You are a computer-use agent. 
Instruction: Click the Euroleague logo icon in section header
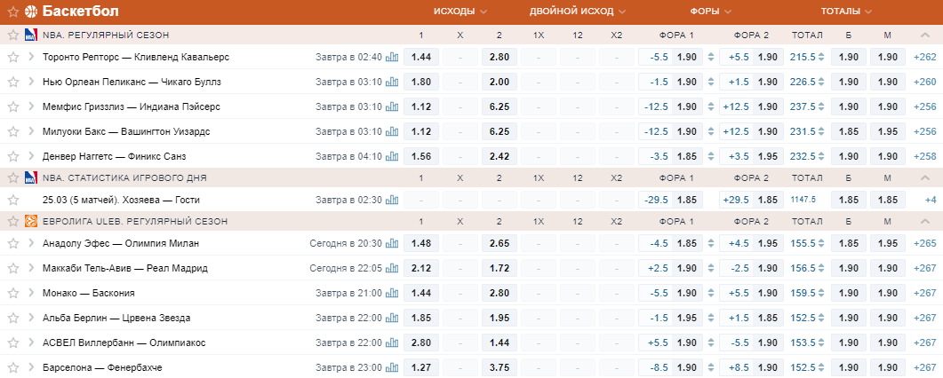[31, 222]
